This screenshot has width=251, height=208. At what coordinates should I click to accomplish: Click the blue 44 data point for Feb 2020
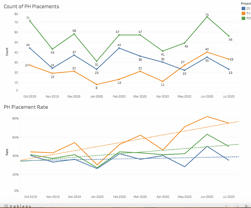coord(119,48)
